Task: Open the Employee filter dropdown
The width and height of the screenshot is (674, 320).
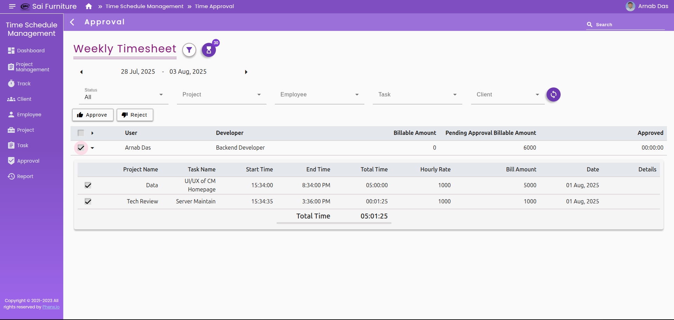Action: coord(319,95)
